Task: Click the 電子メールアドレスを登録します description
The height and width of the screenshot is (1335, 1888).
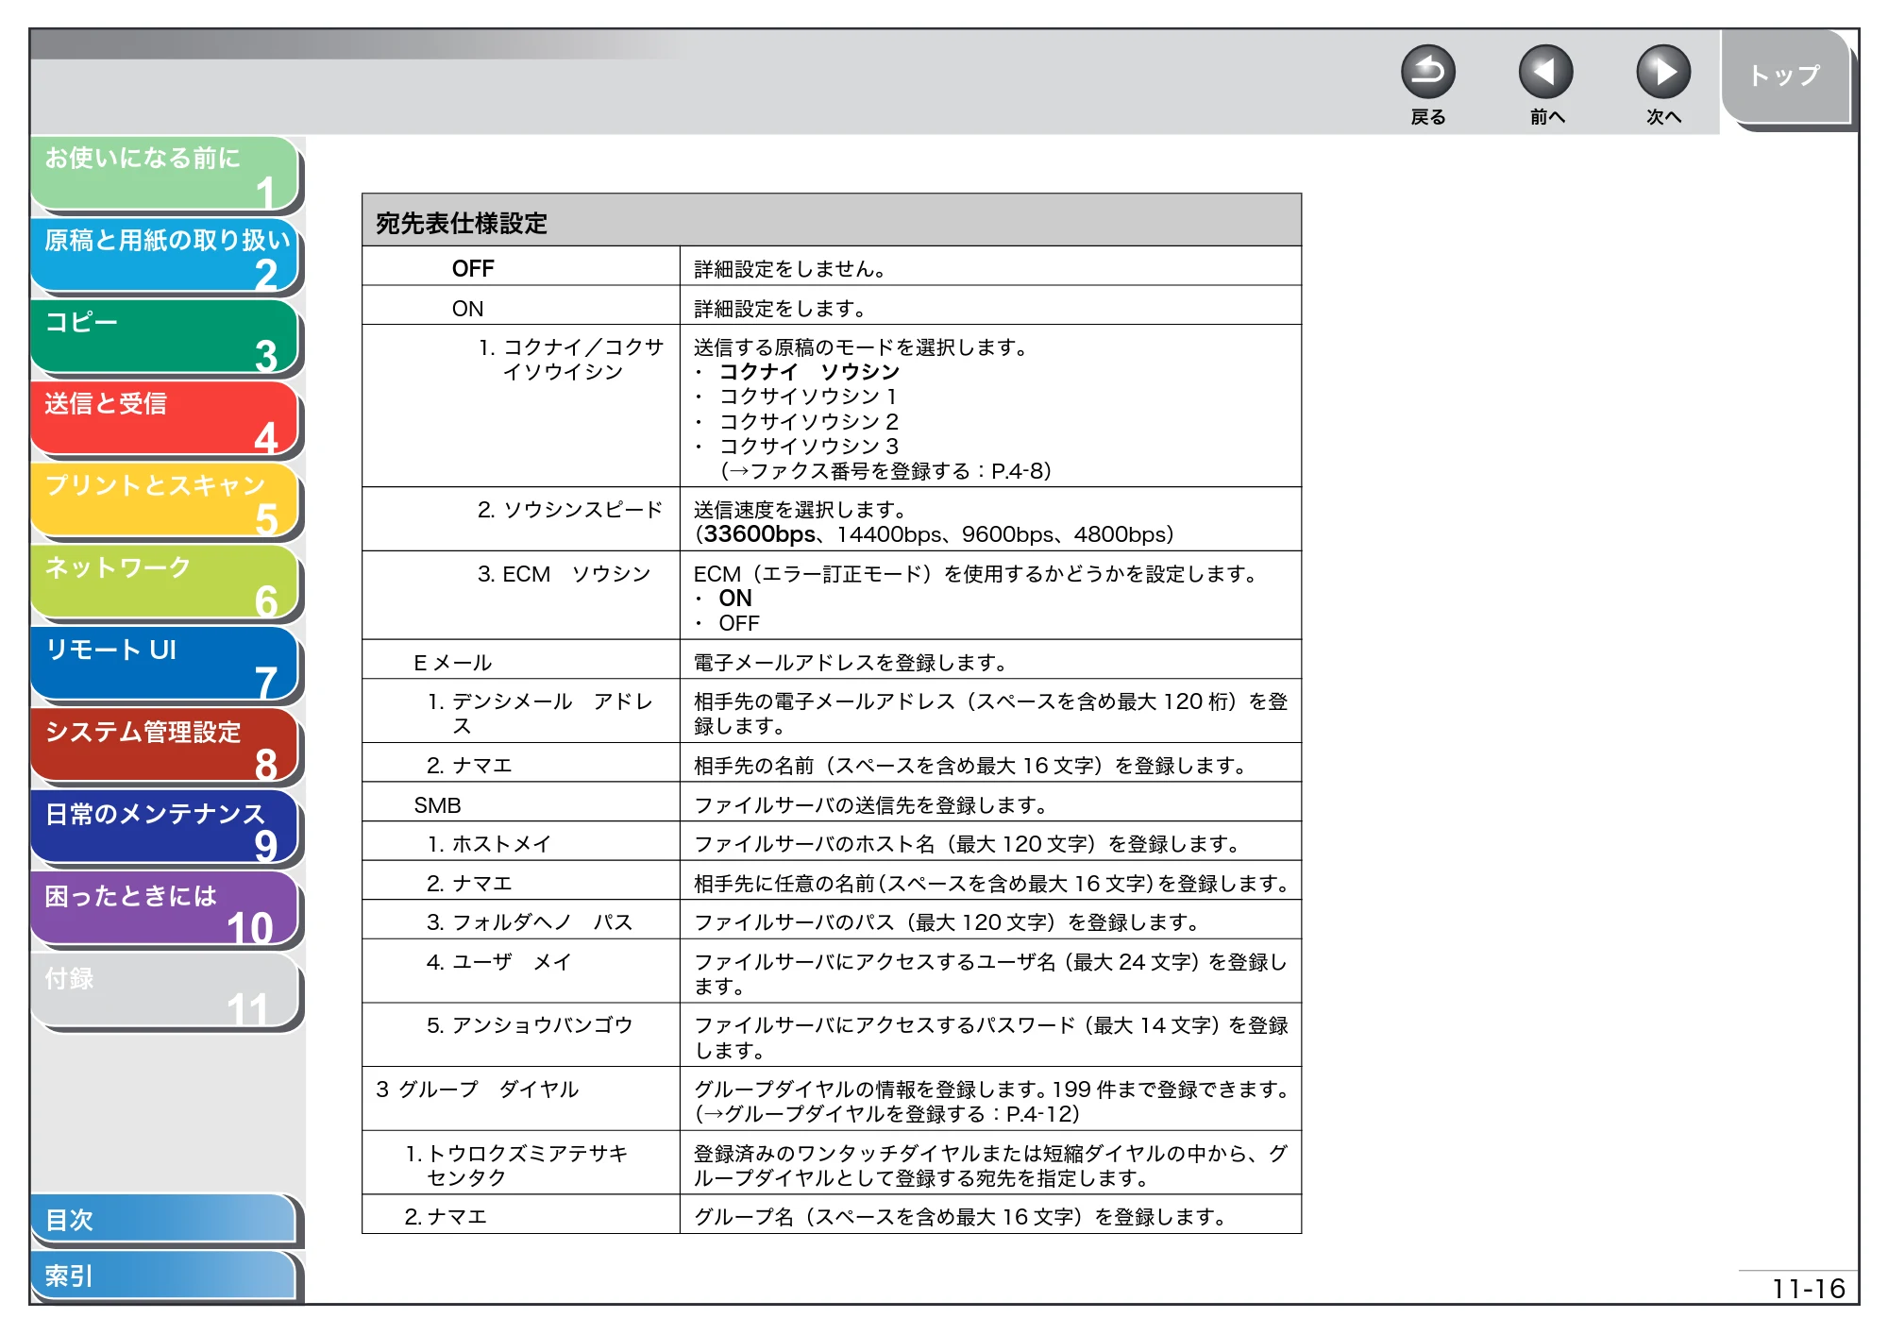Action: click(x=853, y=663)
